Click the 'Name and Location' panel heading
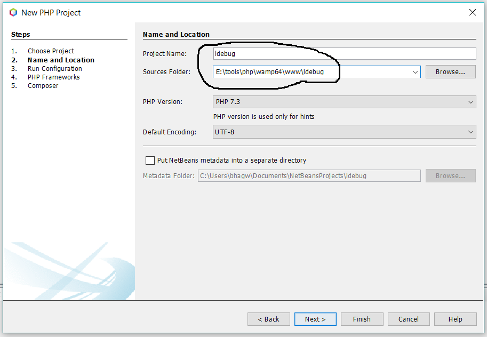Viewport: 487px width, 337px height. (176, 34)
